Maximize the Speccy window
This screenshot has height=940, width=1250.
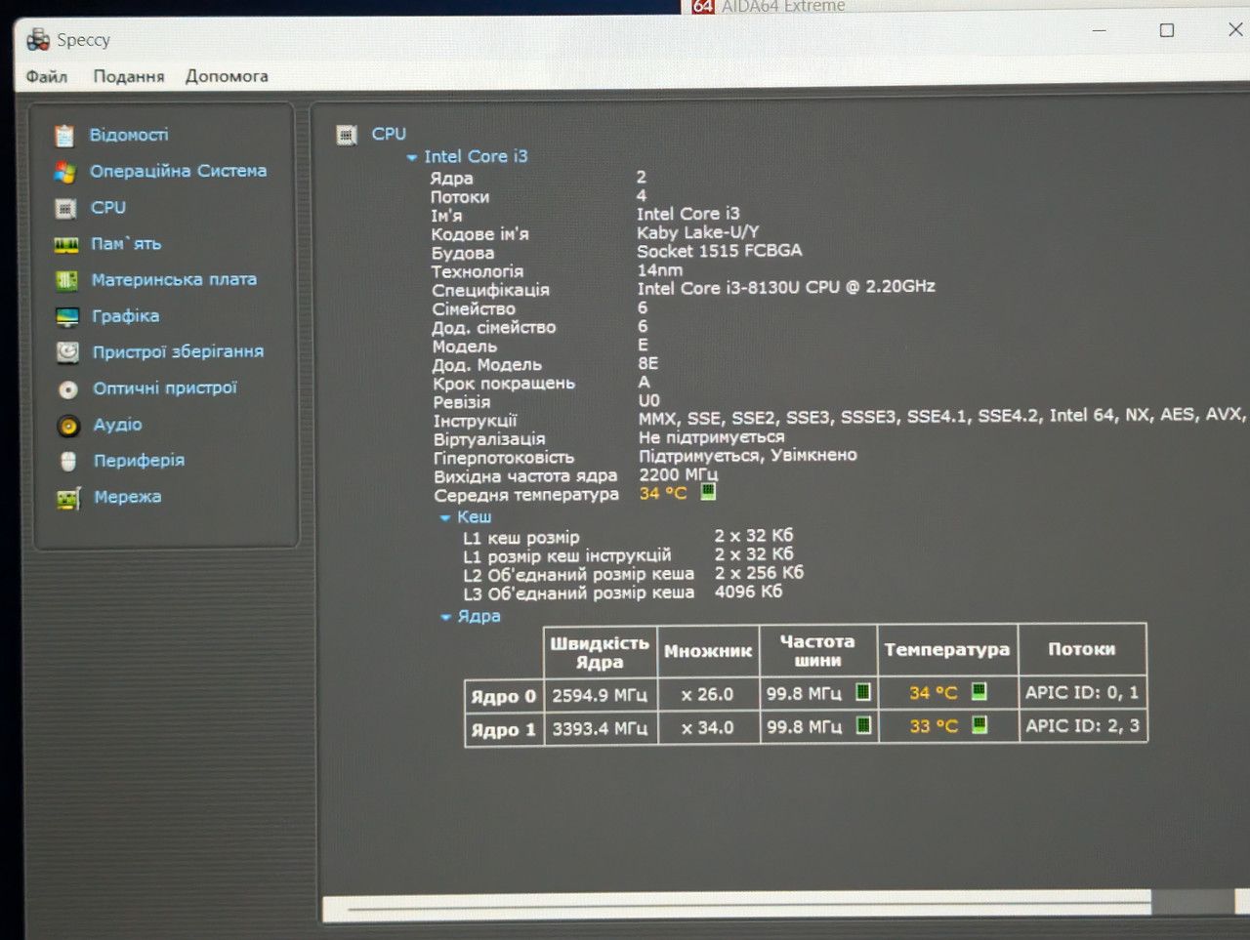click(1167, 30)
